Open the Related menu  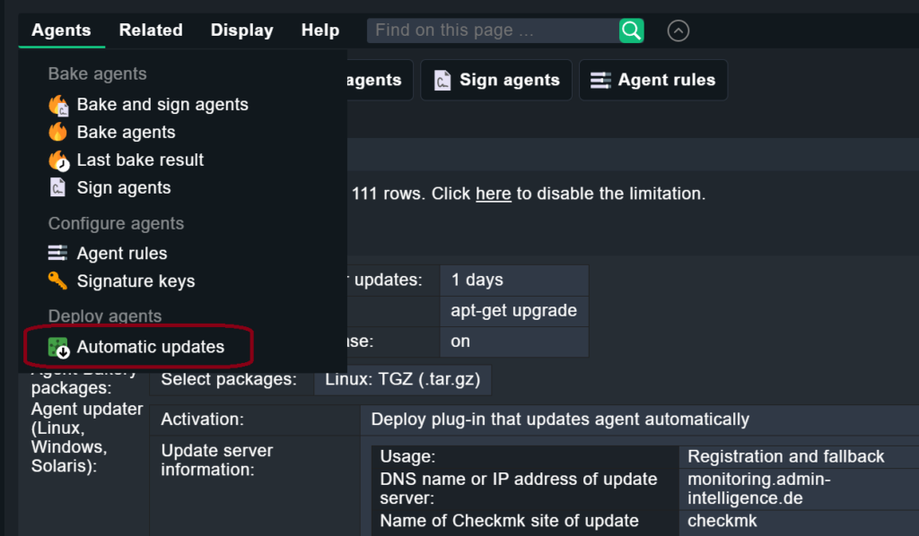[151, 30]
